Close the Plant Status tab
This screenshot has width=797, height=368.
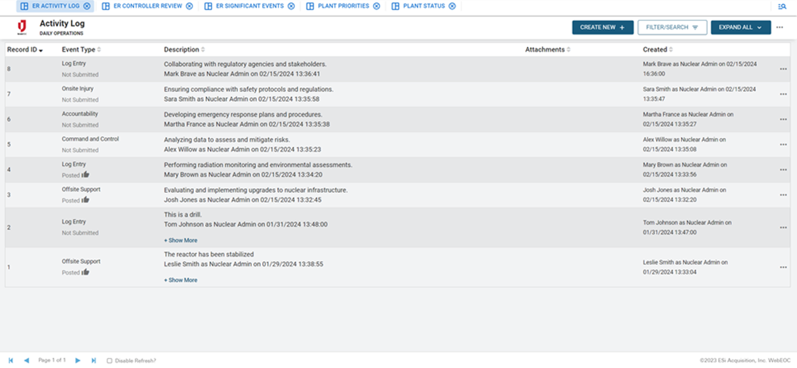coord(452,6)
